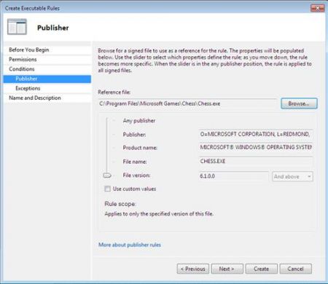Enable the Use custom values checkbox
328x284 pixels.
(x=107, y=189)
